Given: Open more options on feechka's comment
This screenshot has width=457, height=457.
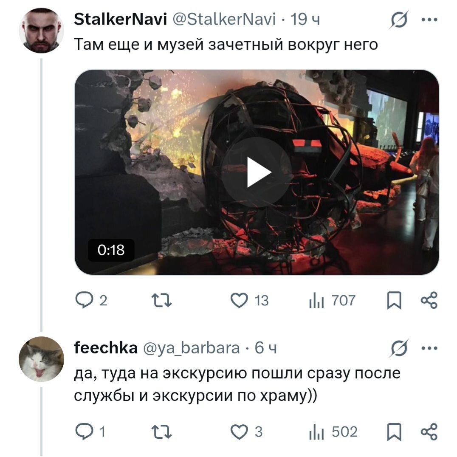Looking at the screenshot, I should (x=429, y=348).
